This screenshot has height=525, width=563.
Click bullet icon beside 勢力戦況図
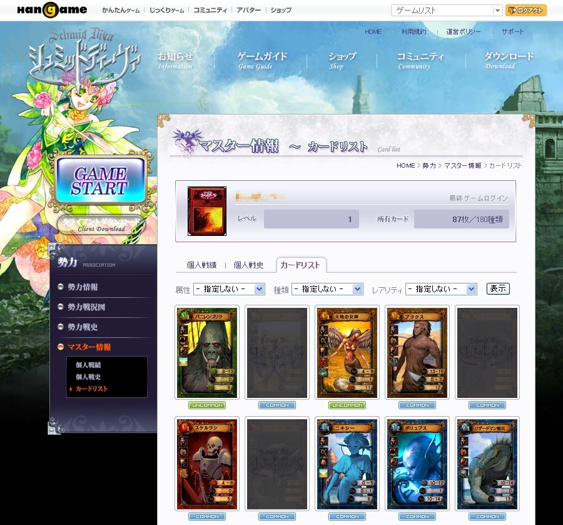point(61,307)
